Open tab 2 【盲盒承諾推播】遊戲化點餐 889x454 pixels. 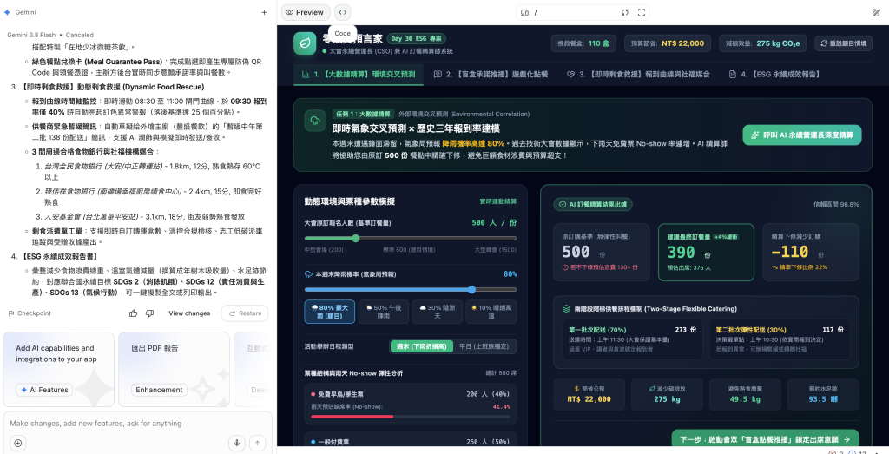click(491, 75)
